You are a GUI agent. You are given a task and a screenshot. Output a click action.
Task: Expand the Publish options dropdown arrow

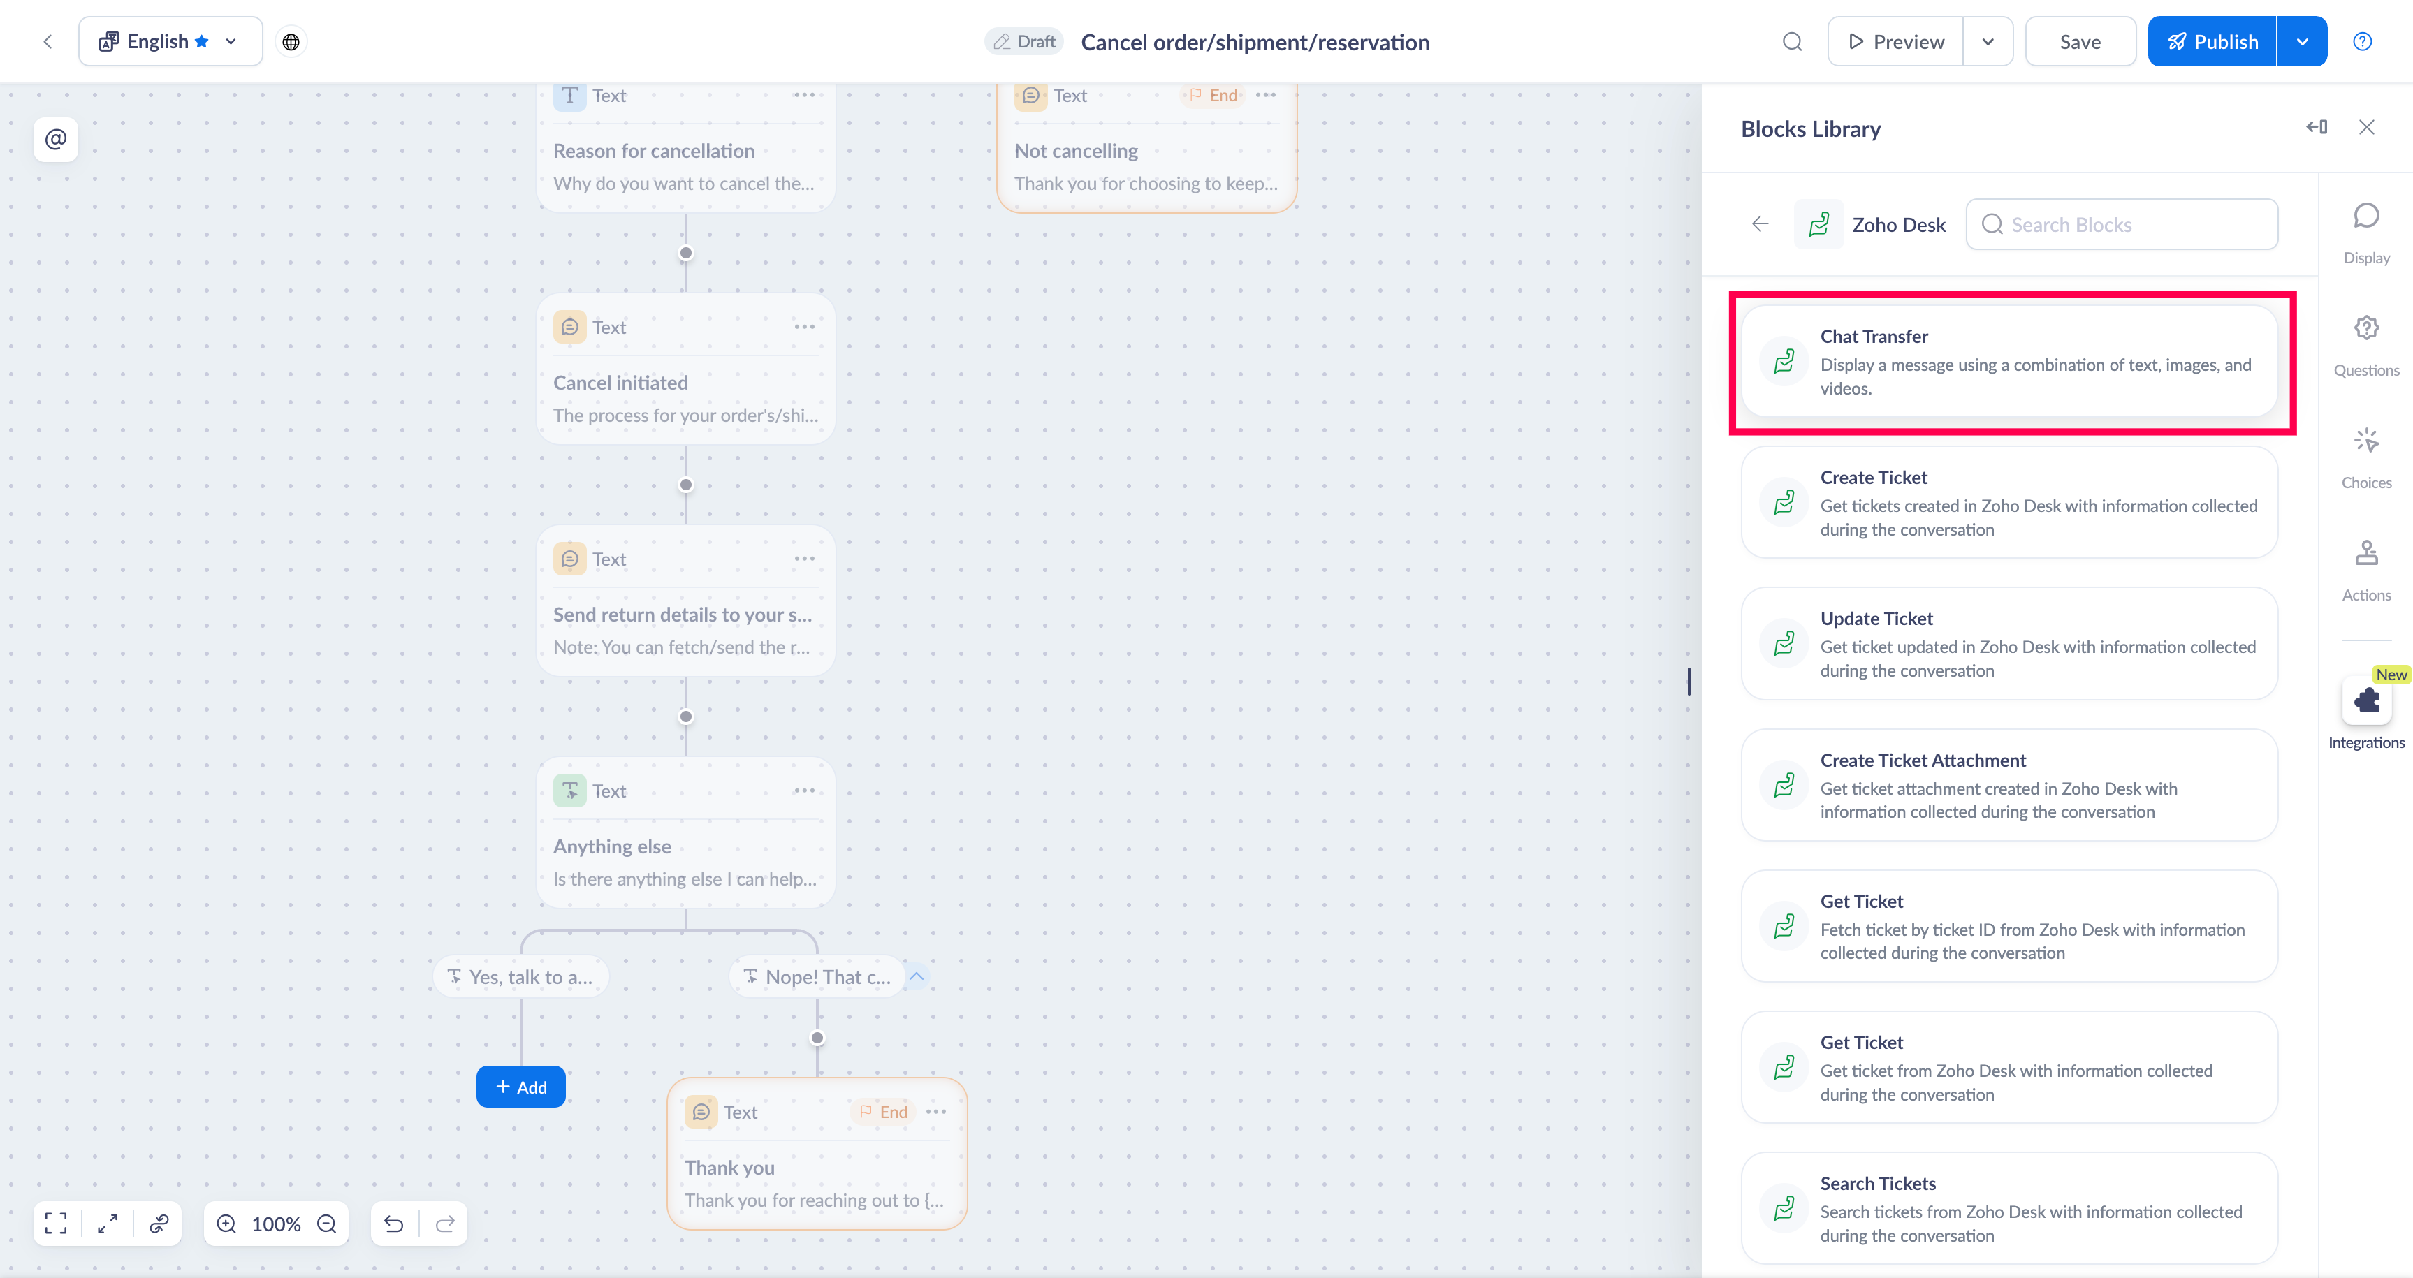click(x=2301, y=42)
